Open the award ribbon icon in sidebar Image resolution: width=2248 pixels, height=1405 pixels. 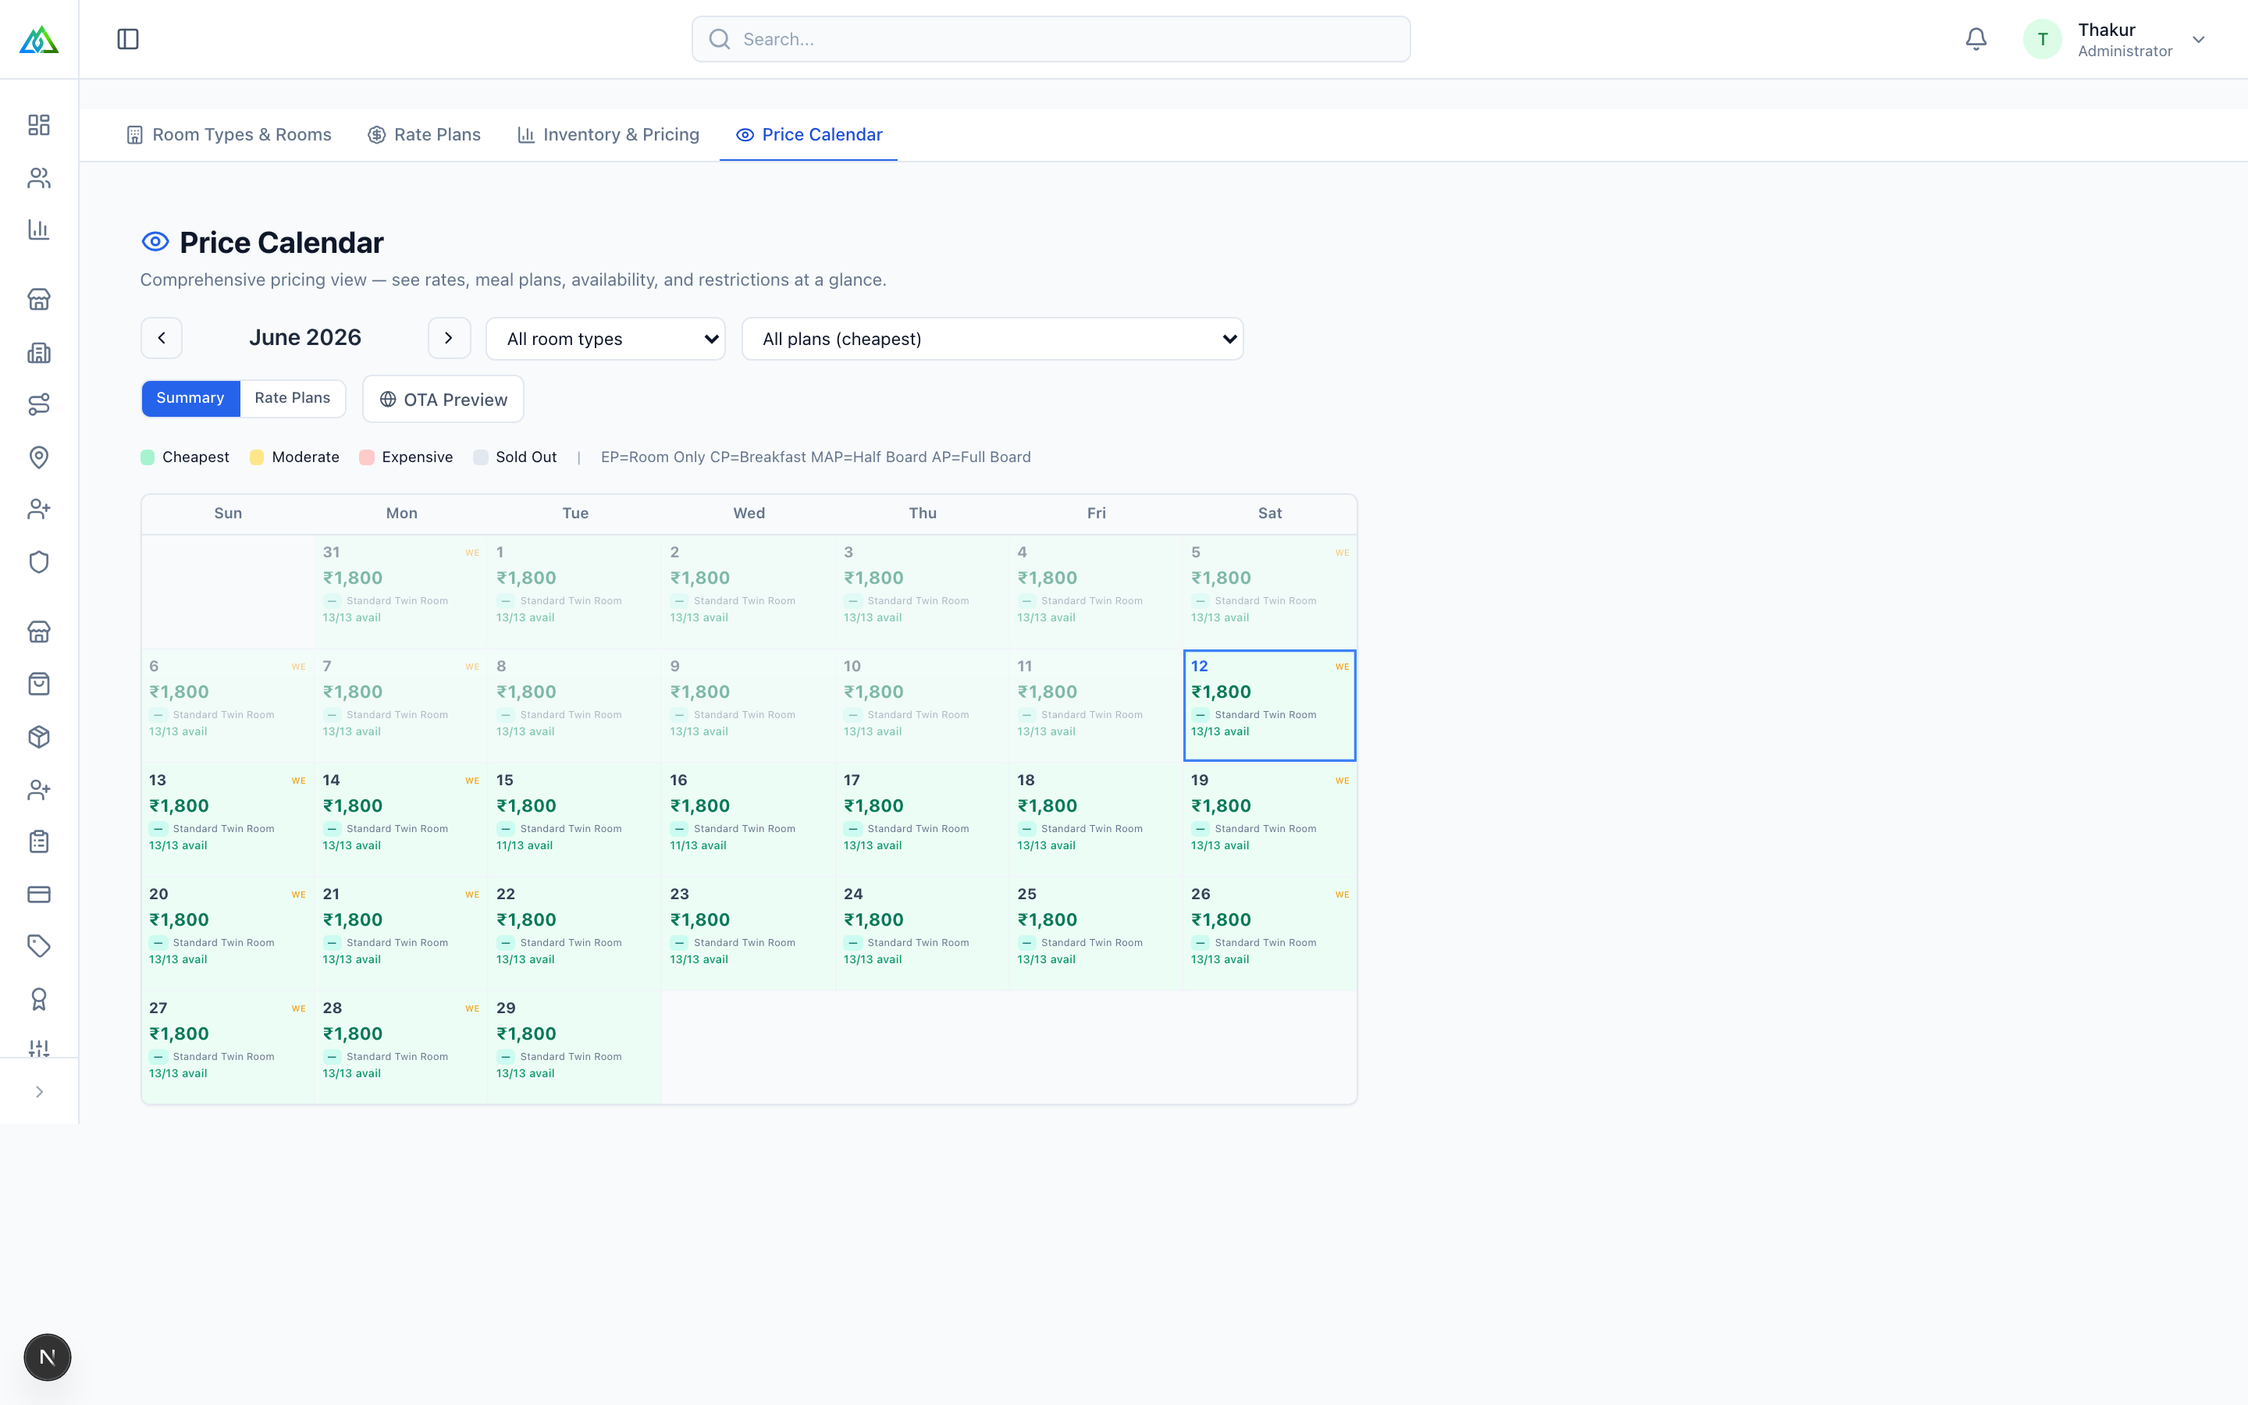point(39,999)
